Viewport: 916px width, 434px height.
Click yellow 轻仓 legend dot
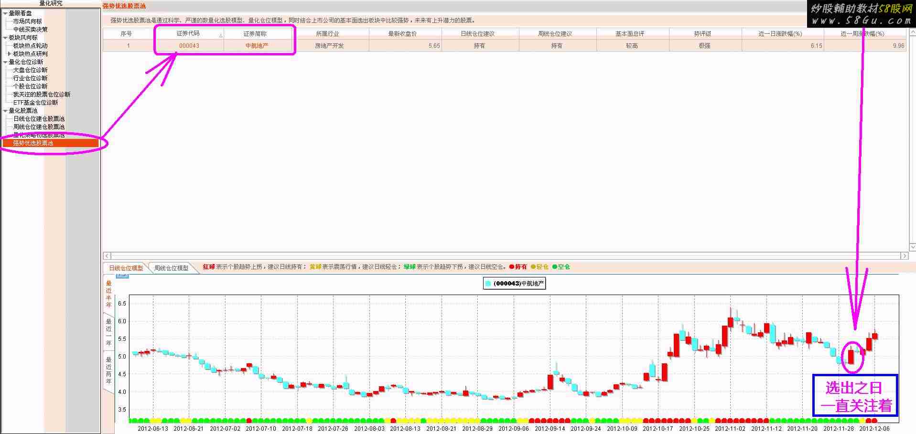(533, 267)
